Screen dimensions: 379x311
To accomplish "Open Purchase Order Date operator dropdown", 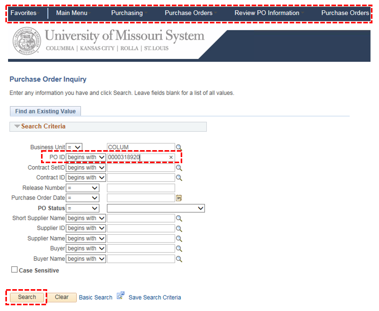I will [x=82, y=198].
